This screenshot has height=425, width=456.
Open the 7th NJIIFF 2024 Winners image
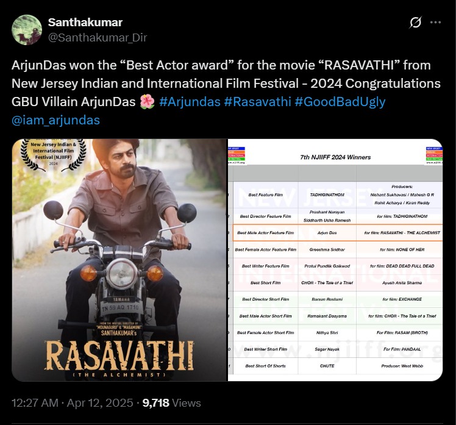click(335, 260)
